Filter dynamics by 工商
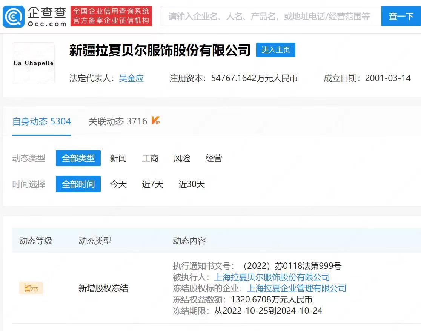The height and width of the screenshot is (331, 421). tap(150, 158)
